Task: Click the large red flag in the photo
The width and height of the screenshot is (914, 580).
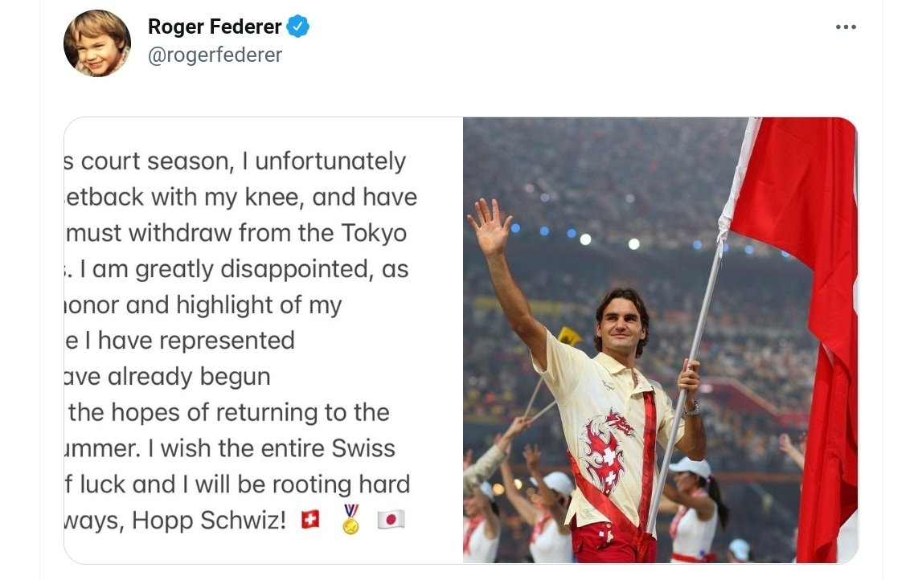Action: pyautogui.click(x=796, y=241)
